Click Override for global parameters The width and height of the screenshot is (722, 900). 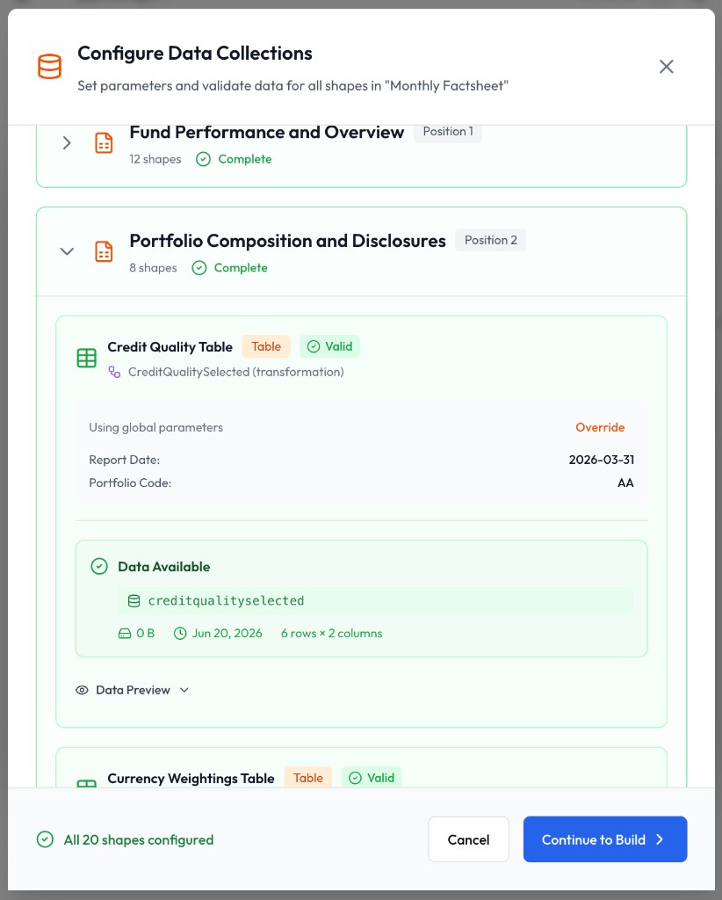coord(600,428)
